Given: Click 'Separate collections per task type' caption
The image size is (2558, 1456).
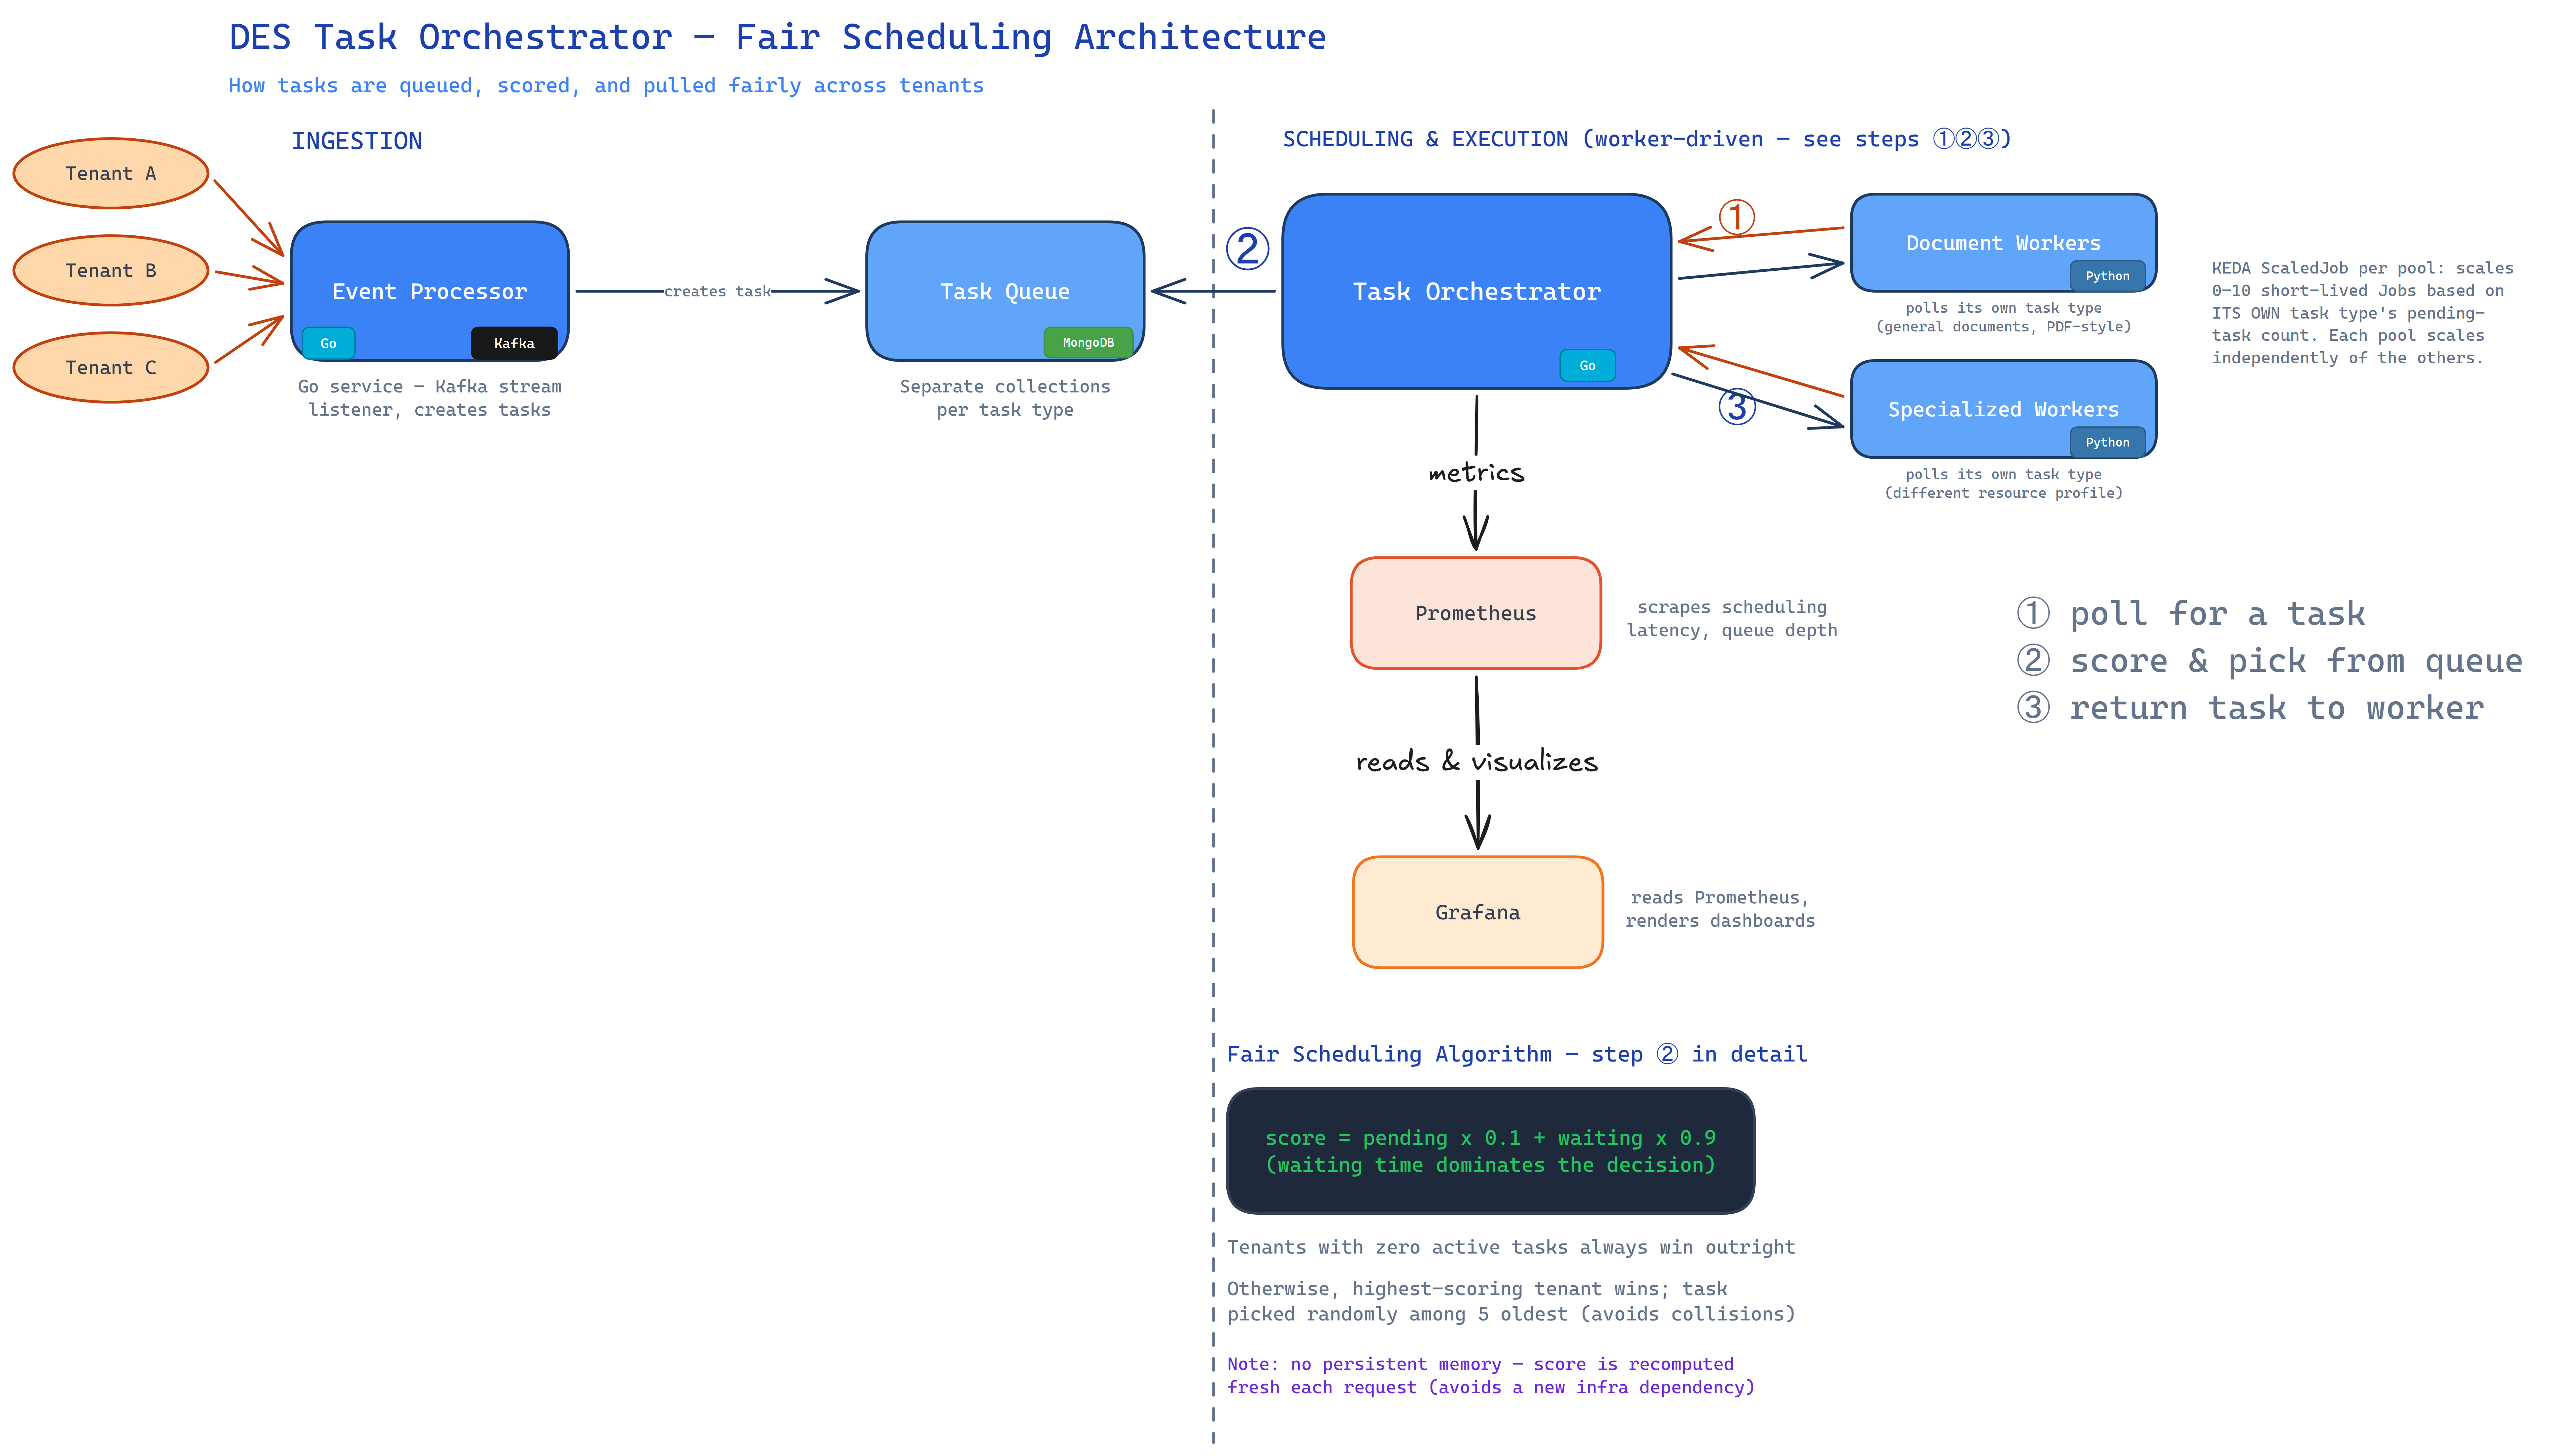Looking at the screenshot, I should click(x=1005, y=398).
